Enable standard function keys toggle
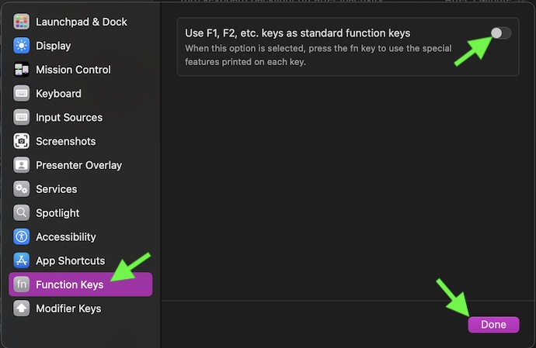The width and height of the screenshot is (536, 348). click(500, 33)
